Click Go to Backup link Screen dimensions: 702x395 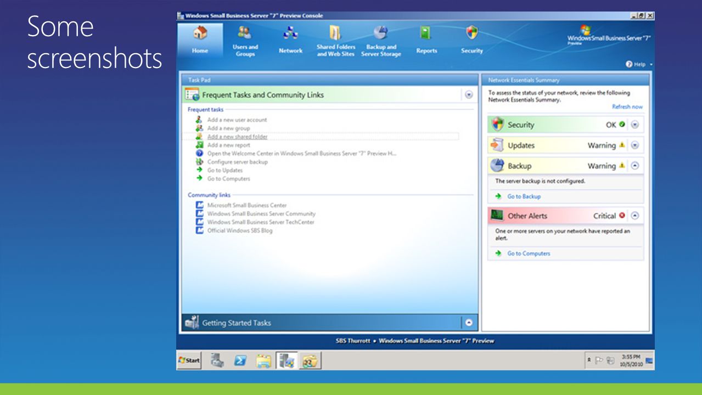[x=524, y=196]
